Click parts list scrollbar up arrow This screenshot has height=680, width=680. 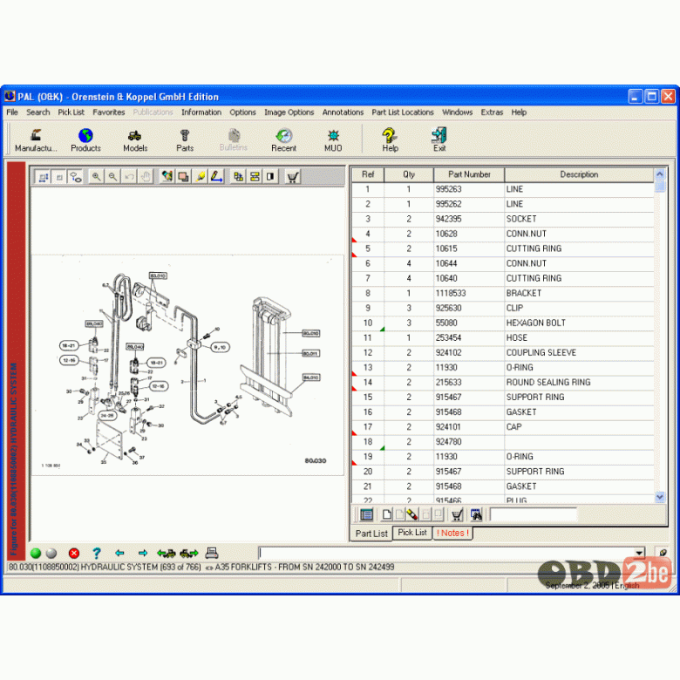(x=660, y=173)
